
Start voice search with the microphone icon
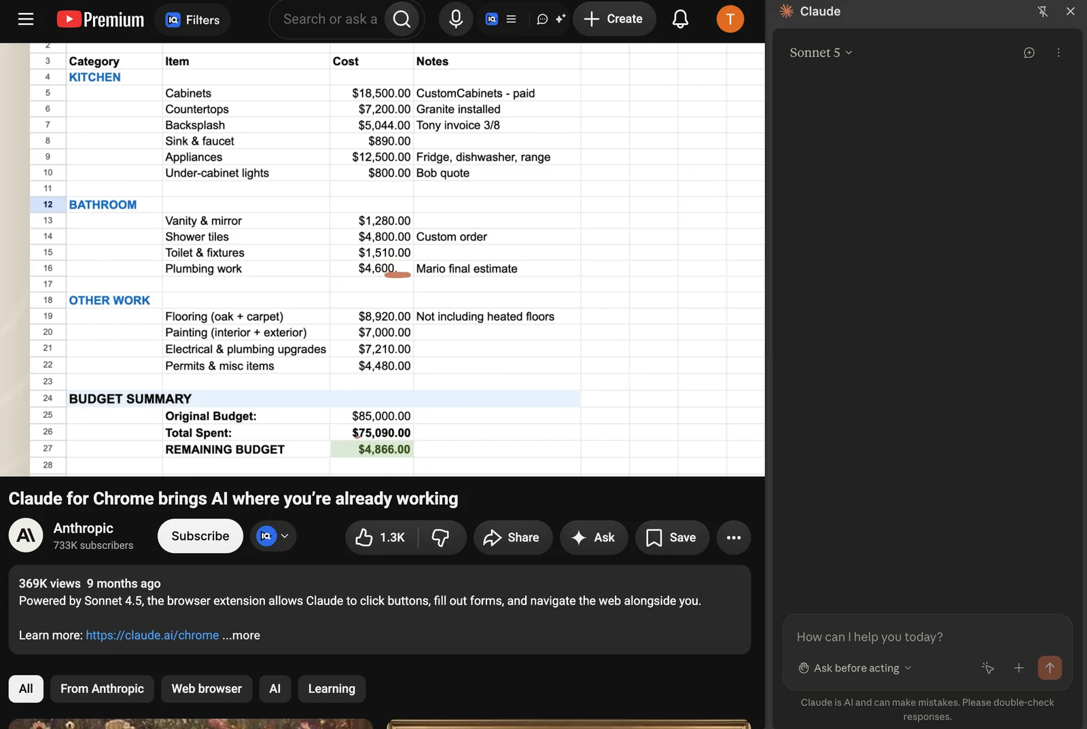pyautogui.click(x=456, y=19)
